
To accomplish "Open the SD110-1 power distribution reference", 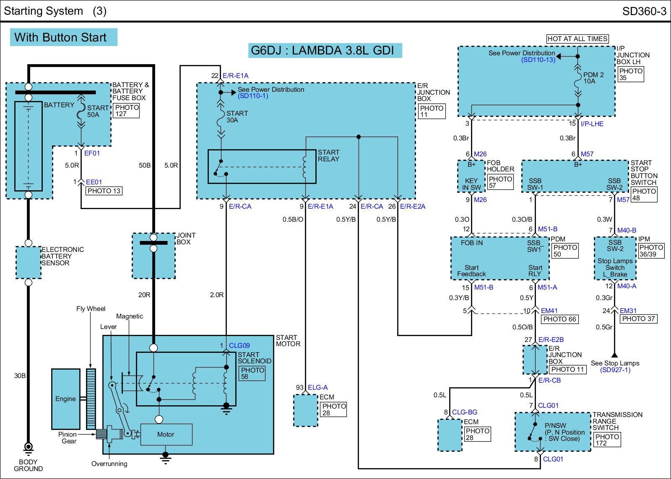I will point(253,96).
